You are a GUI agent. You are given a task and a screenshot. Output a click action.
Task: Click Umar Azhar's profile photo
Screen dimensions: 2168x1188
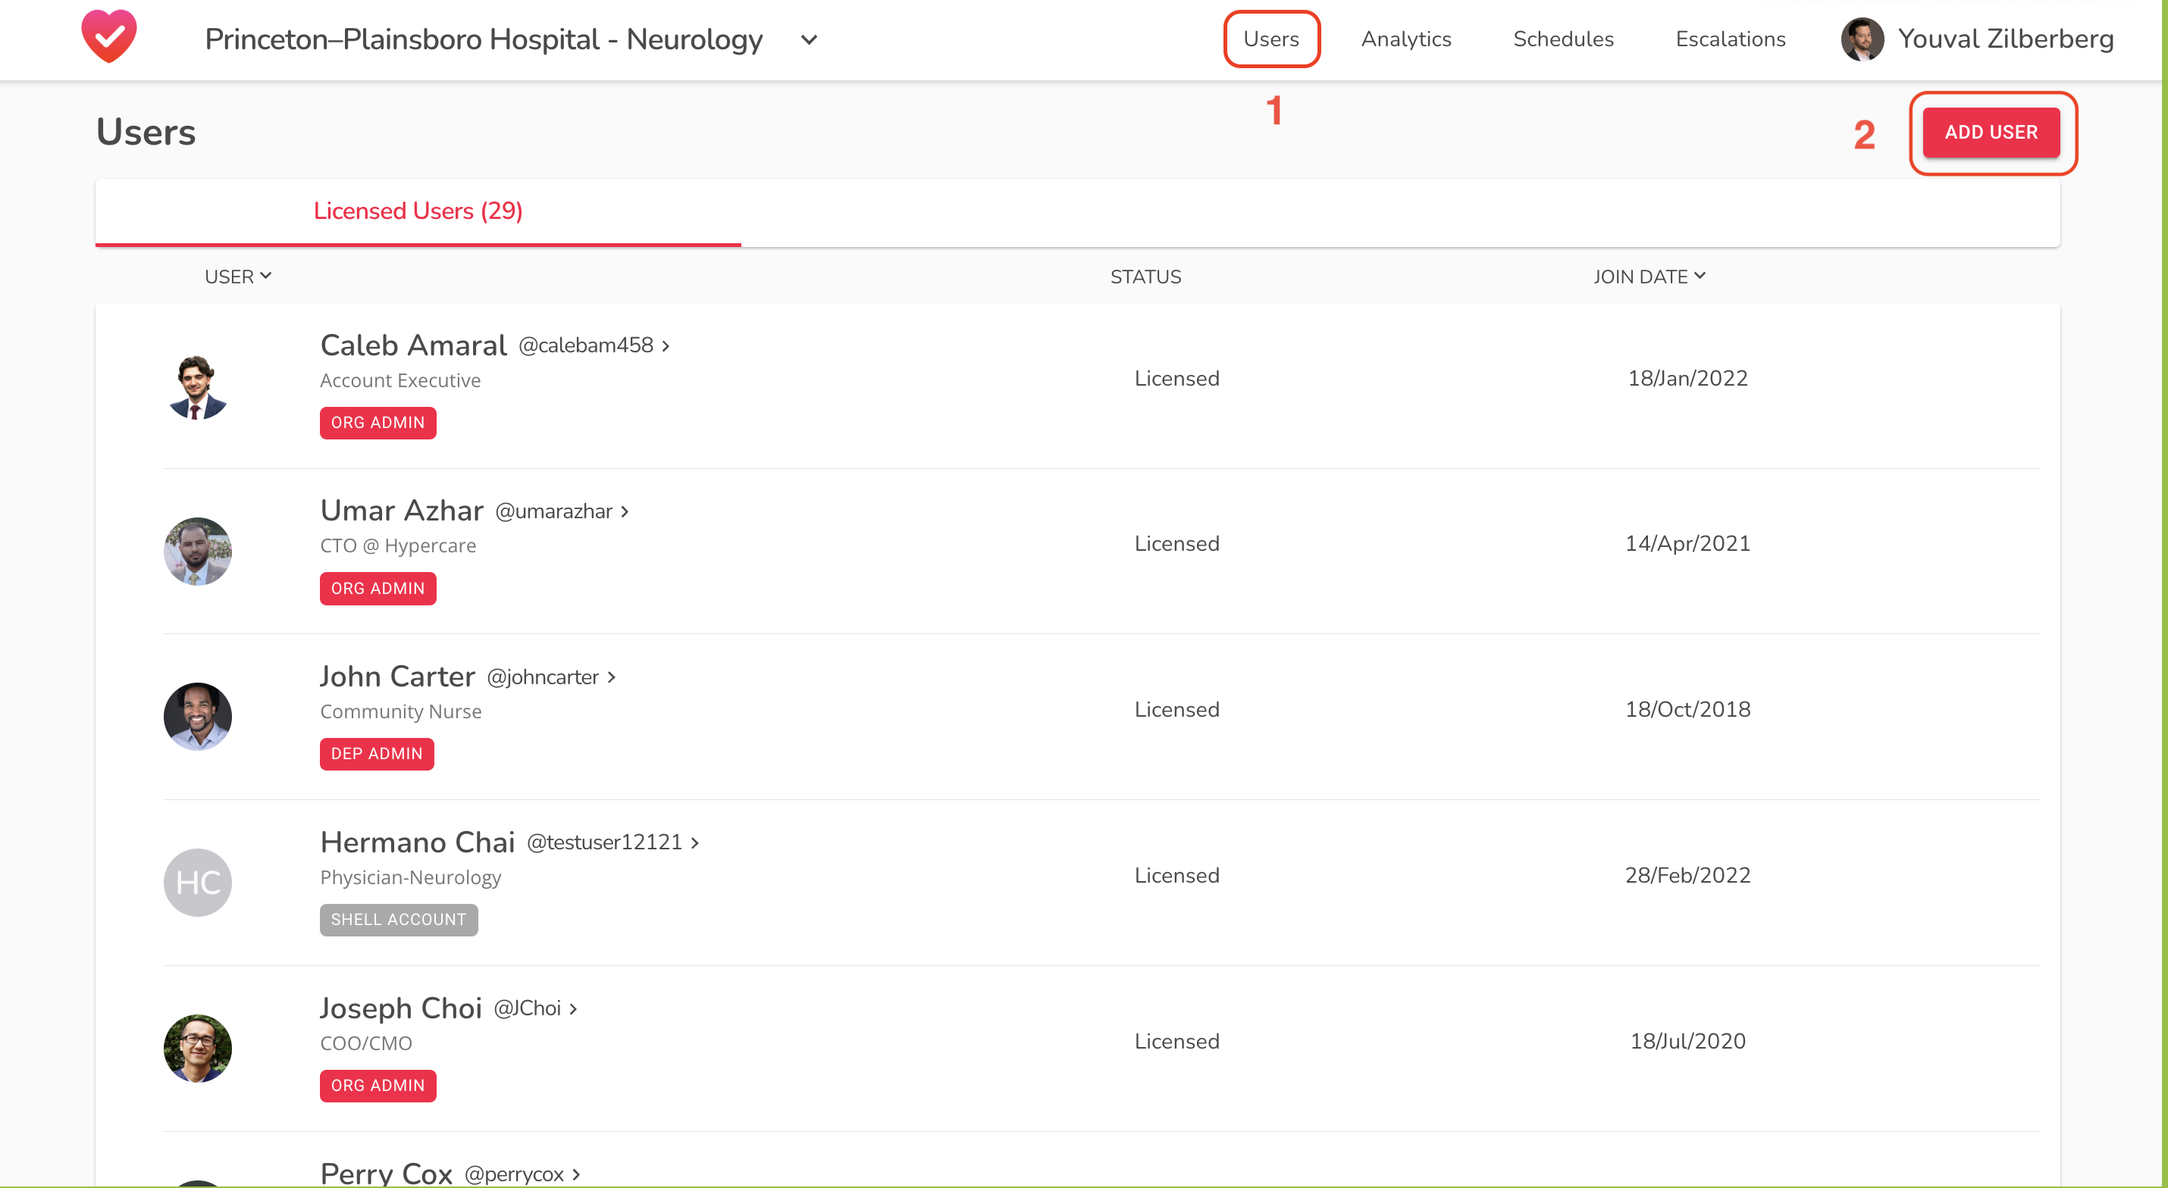point(198,551)
